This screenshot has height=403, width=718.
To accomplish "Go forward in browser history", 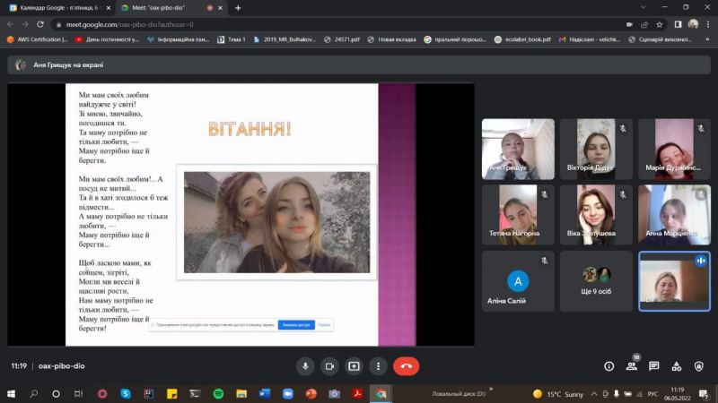I will point(25,24).
